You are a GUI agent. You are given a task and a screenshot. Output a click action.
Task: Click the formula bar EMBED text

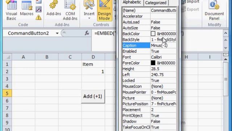tap(104, 33)
